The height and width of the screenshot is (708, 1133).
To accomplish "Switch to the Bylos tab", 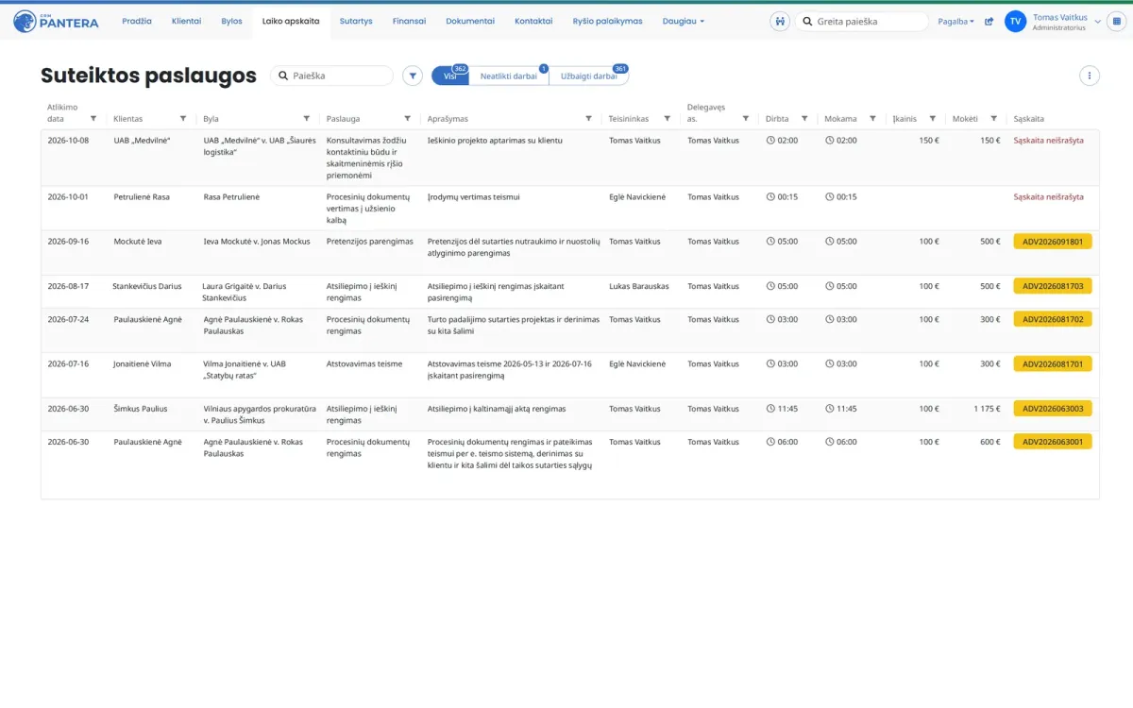I will tap(231, 21).
